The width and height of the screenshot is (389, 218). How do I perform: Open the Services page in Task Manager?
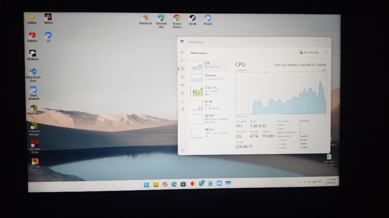point(182,109)
